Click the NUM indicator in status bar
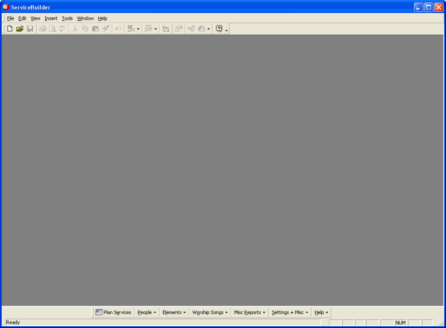Image resolution: width=446 pixels, height=328 pixels. point(401,323)
